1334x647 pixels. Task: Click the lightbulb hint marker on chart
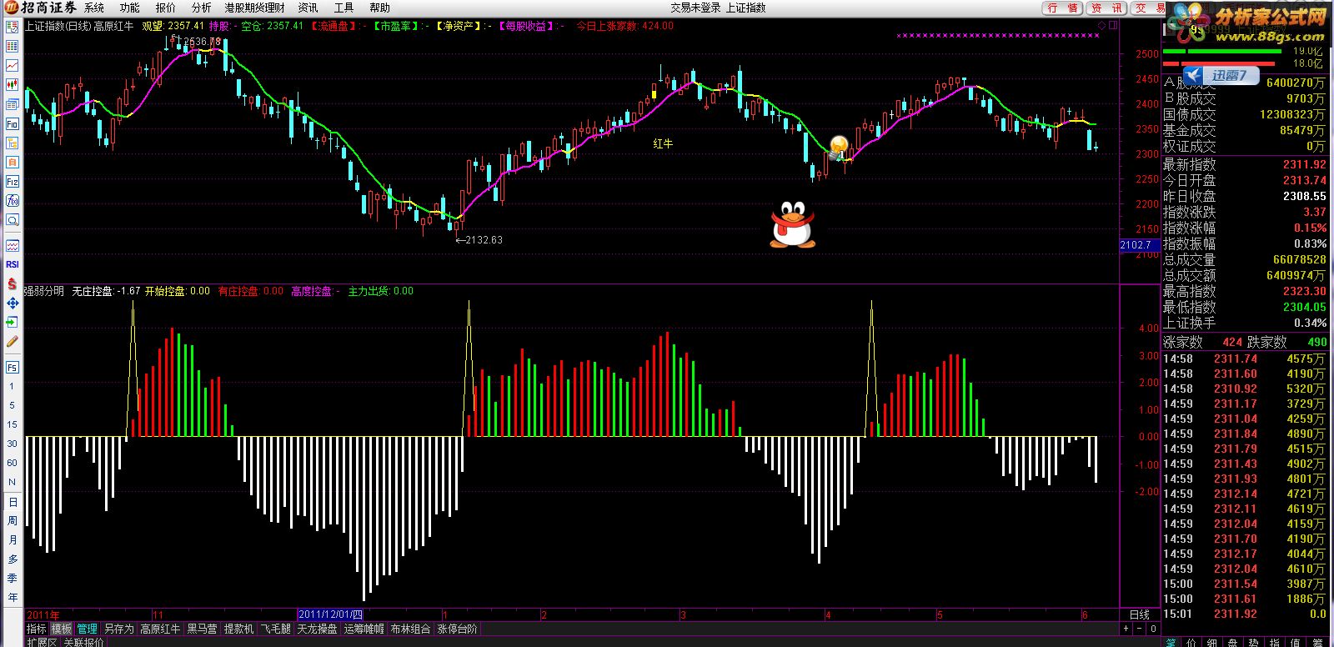(838, 148)
